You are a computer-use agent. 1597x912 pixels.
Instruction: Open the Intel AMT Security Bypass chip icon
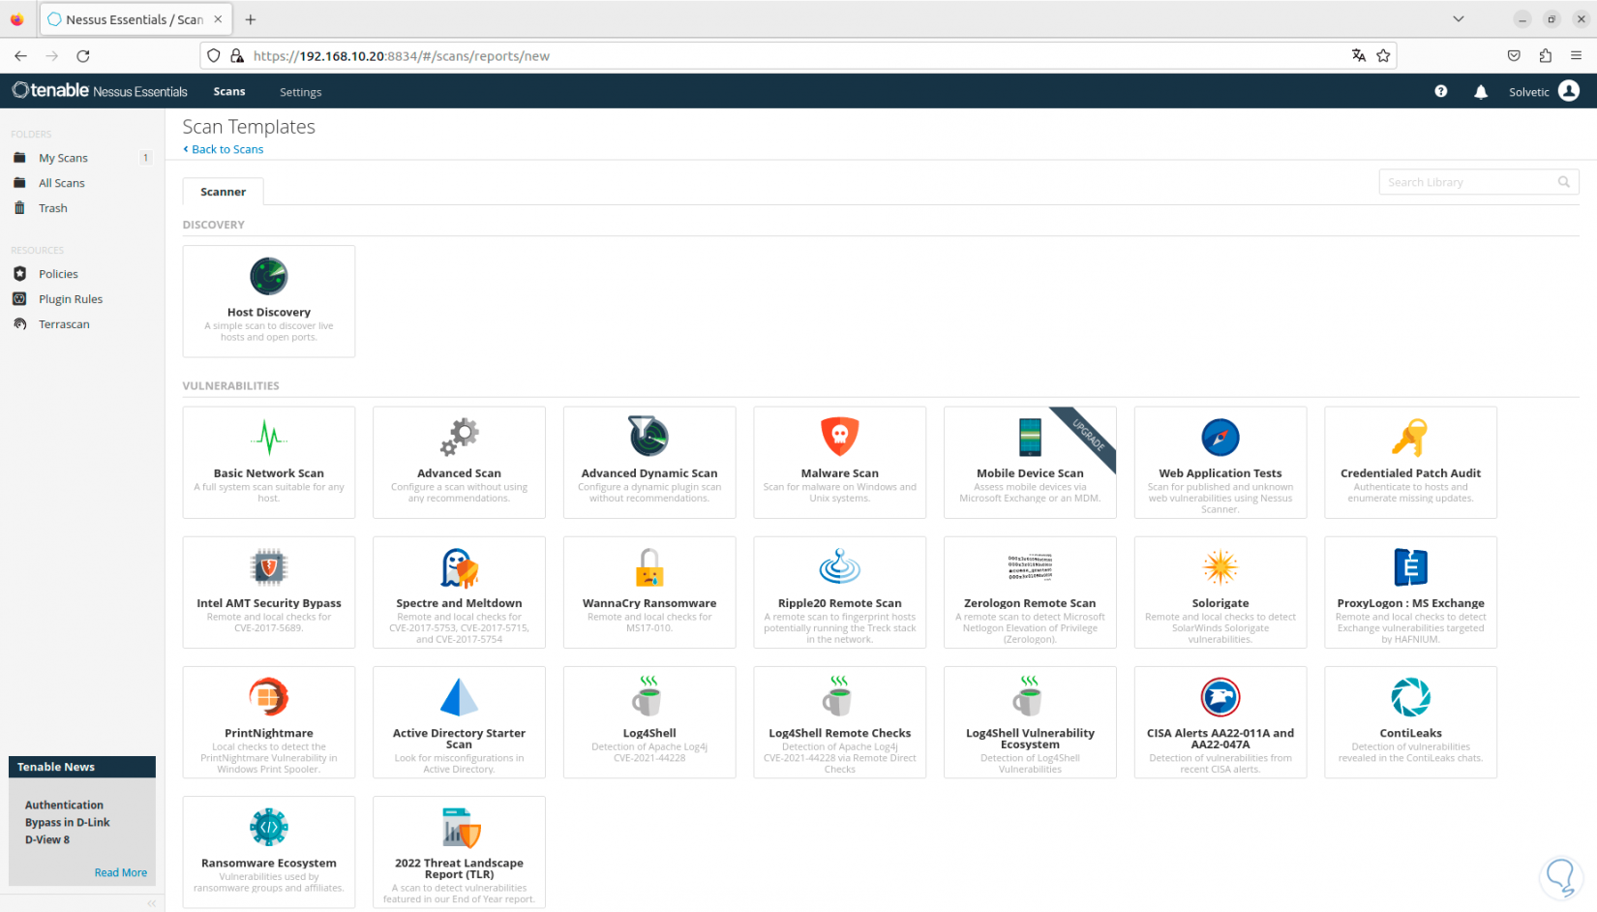[269, 567]
